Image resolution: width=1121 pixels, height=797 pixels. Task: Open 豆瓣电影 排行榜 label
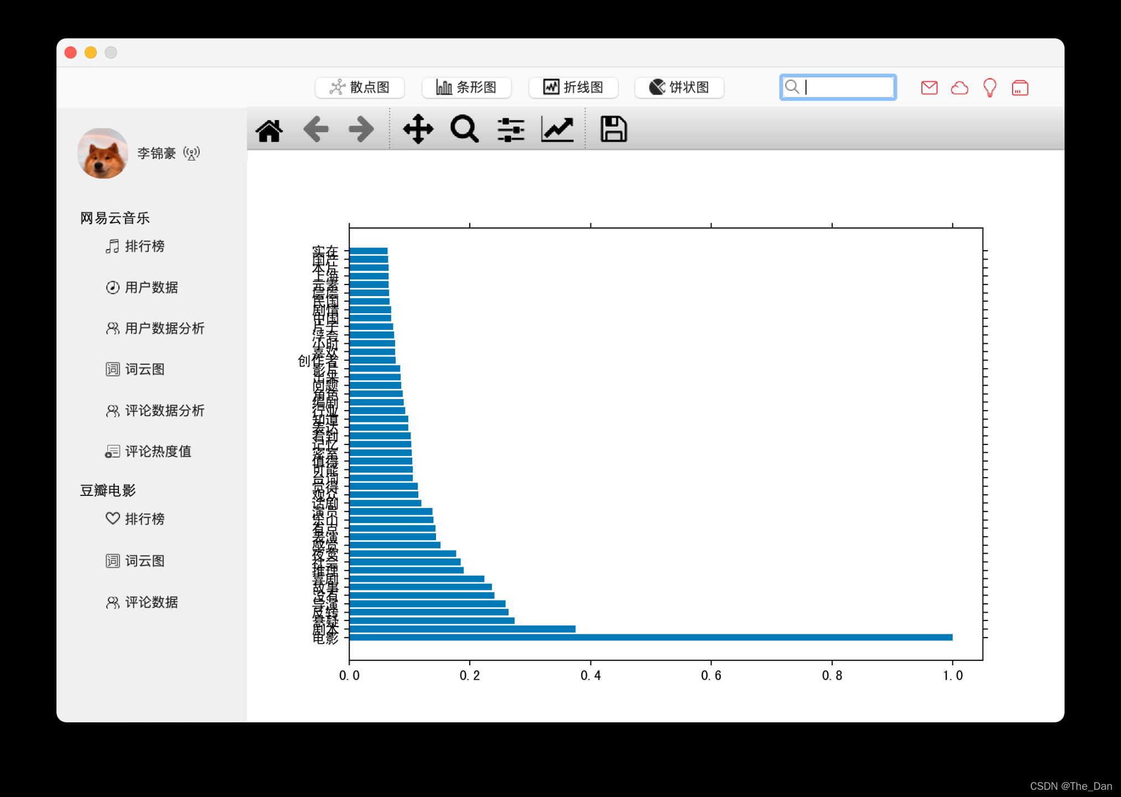tap(144, 519)
